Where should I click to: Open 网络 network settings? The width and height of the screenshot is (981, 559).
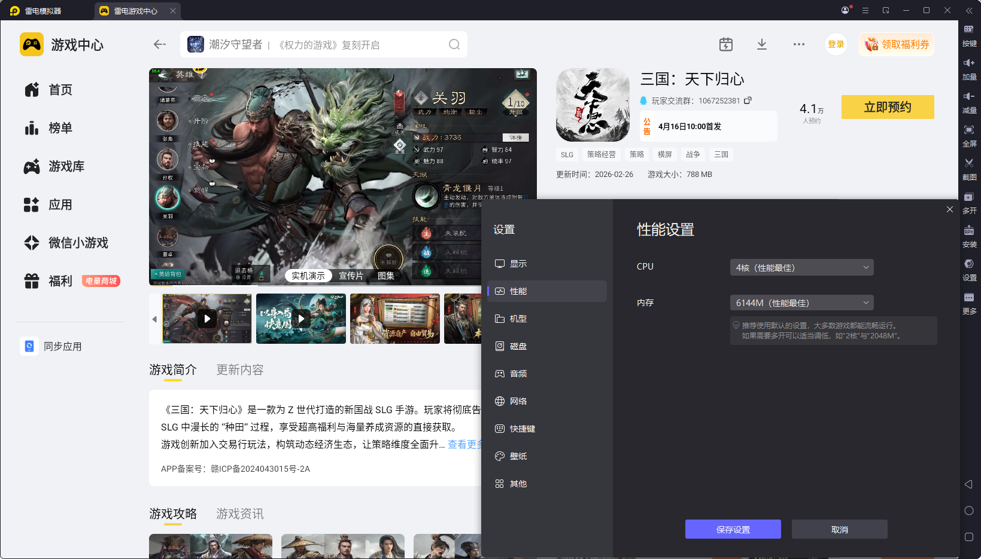(x=547, y=401)
